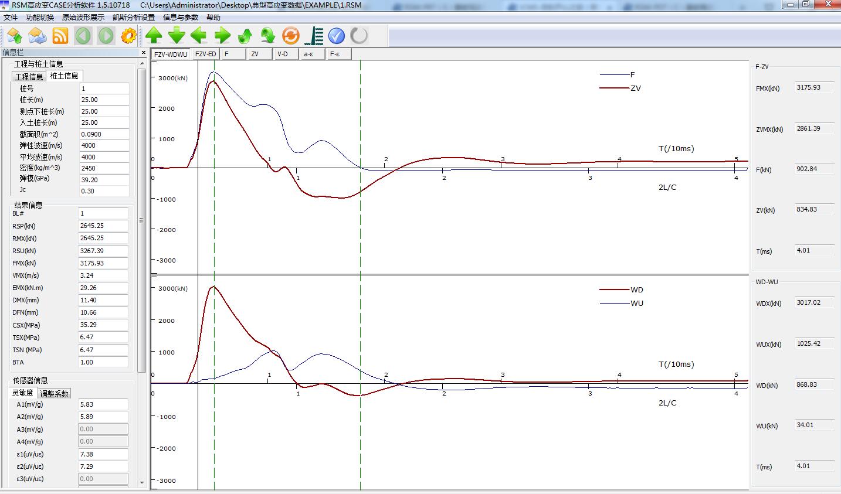Click the green right arrow toolbar icon
The image size is (841, 494).
tap(222, 36)
